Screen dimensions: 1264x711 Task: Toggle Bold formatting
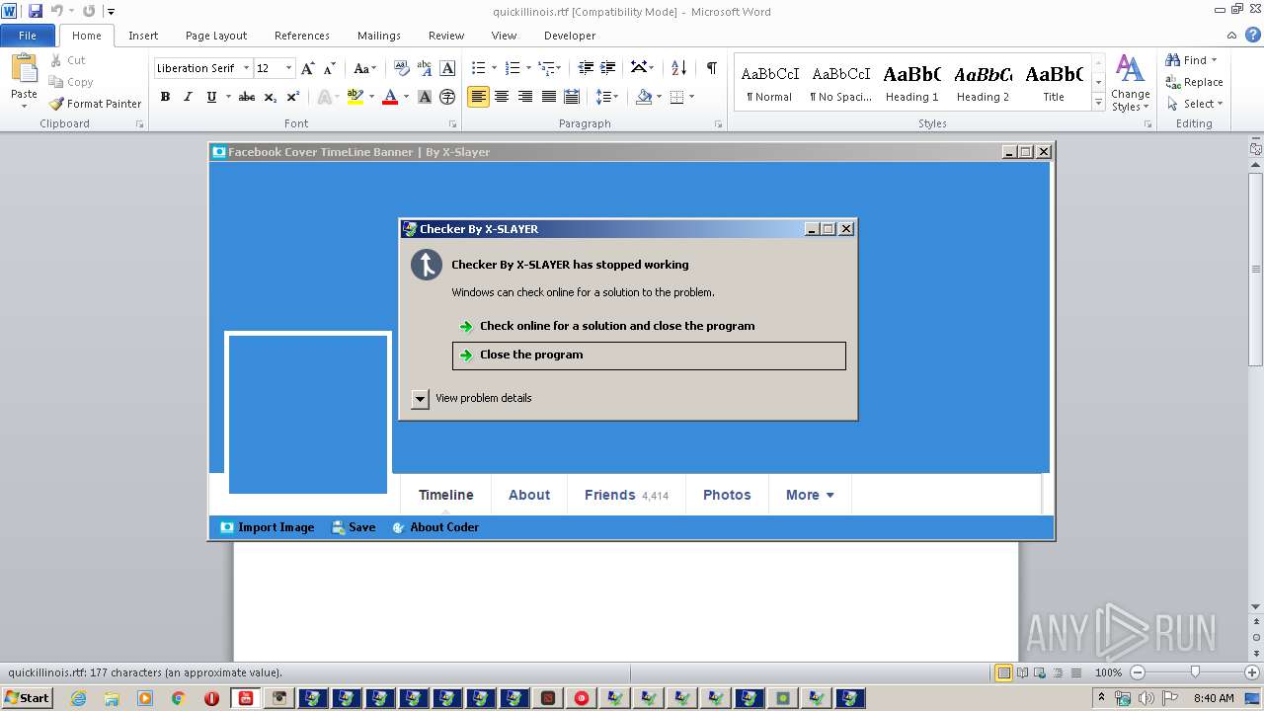click(165, 97)
